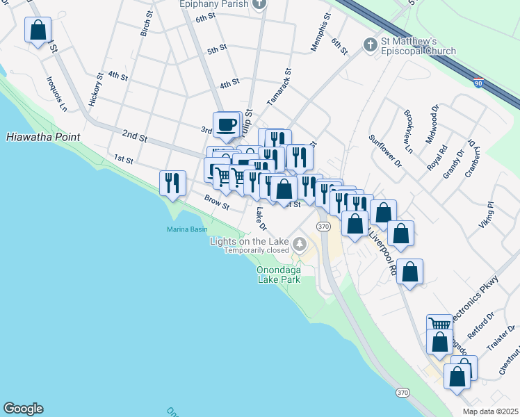Select the shopping bag marker near Iroquois Ln

tap(38, 31)
